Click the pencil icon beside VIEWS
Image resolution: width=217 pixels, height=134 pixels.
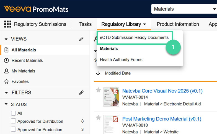tap(81, 39)
